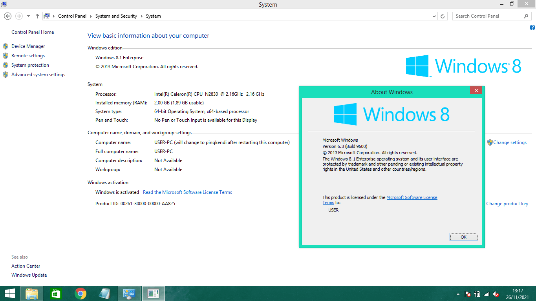
Task: Close the About Windows dialog
Action: click(476, 91)
